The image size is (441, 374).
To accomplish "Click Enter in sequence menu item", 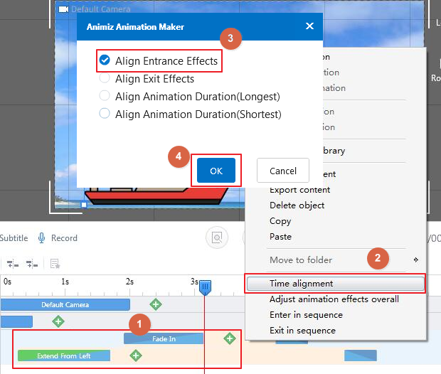I will (x=302, y=315).
